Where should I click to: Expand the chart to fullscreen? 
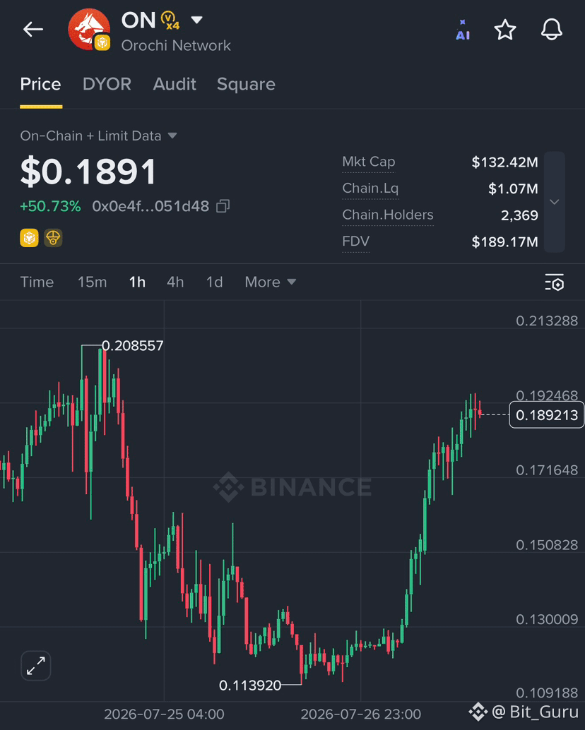(x=36, y=665)
